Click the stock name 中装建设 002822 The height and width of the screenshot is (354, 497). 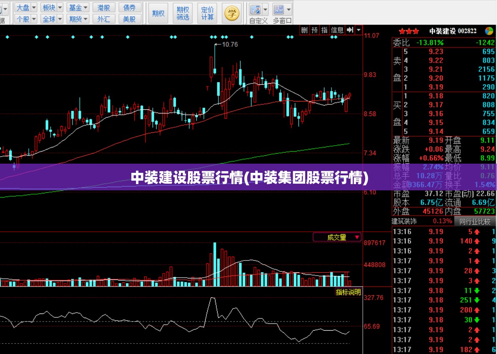453,31
